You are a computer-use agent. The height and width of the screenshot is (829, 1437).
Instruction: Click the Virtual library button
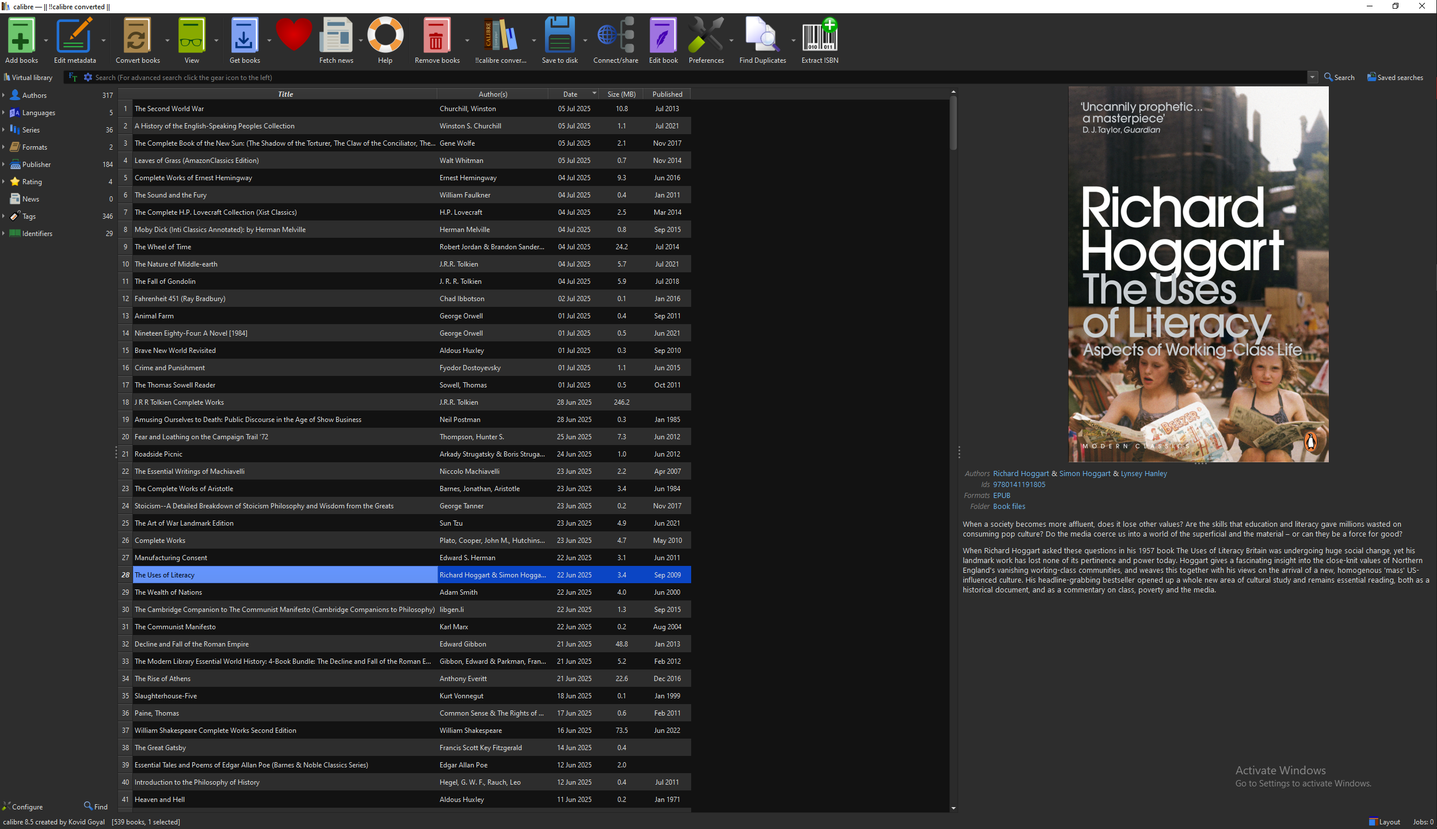[x=28, y=77]
